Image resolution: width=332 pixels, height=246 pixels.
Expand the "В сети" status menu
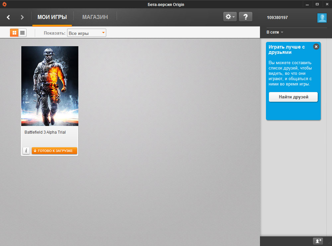coord(275,32)
